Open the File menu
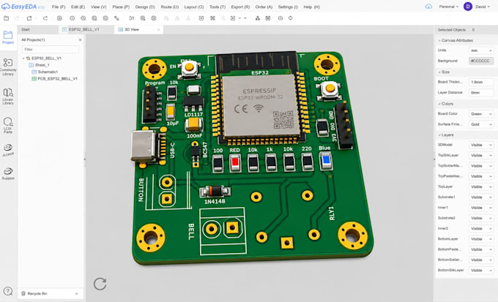 (59, 7)
